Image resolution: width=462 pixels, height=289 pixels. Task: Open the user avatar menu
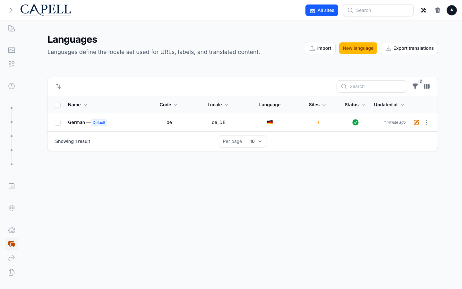pos(452,10)
